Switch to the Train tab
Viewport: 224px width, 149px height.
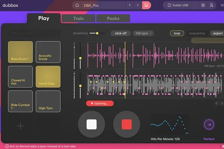pyautogui.click(x=78, y=18)
